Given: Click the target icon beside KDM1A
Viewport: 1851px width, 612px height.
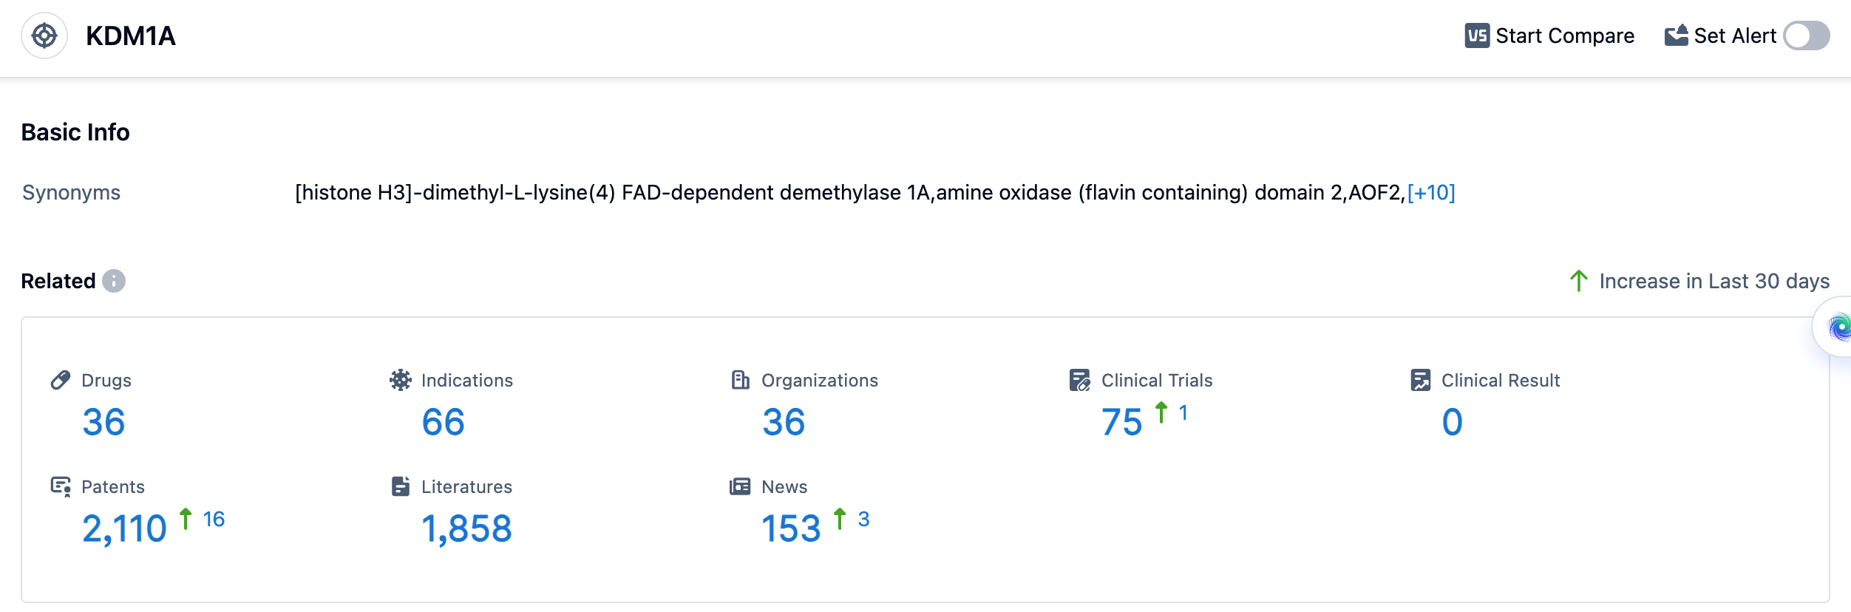Looking at the screenshot, I should [x=44, y=35].
